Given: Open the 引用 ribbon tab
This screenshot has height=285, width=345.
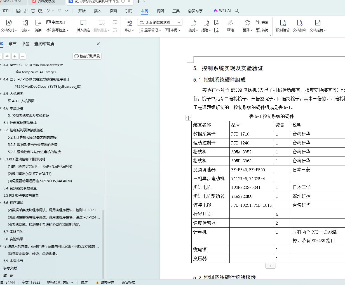Looking at the screenshot, I should 129,11.
